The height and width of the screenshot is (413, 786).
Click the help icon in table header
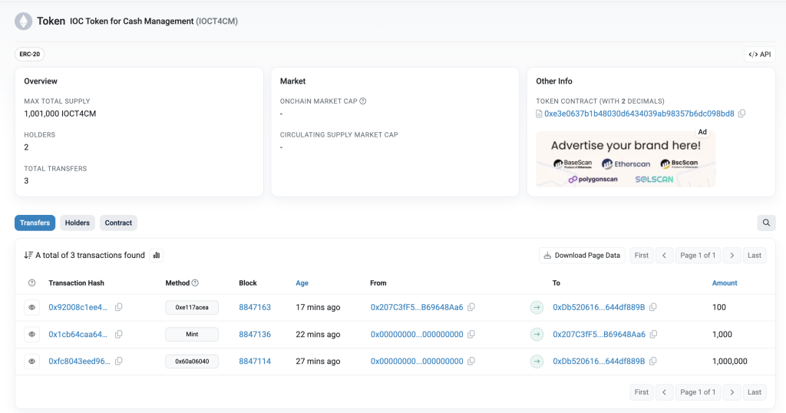click(31, 282)
